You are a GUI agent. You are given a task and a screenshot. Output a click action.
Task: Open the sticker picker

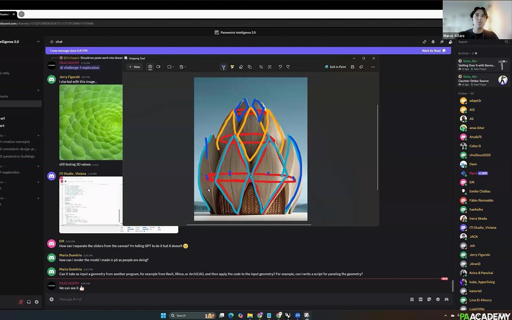point(429,299)
